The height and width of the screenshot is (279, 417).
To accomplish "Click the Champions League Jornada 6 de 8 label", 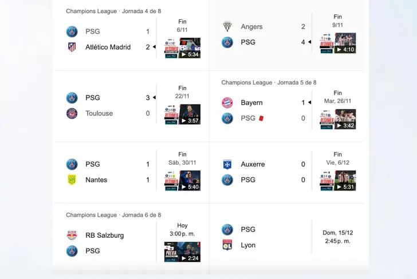I will 113,215.
